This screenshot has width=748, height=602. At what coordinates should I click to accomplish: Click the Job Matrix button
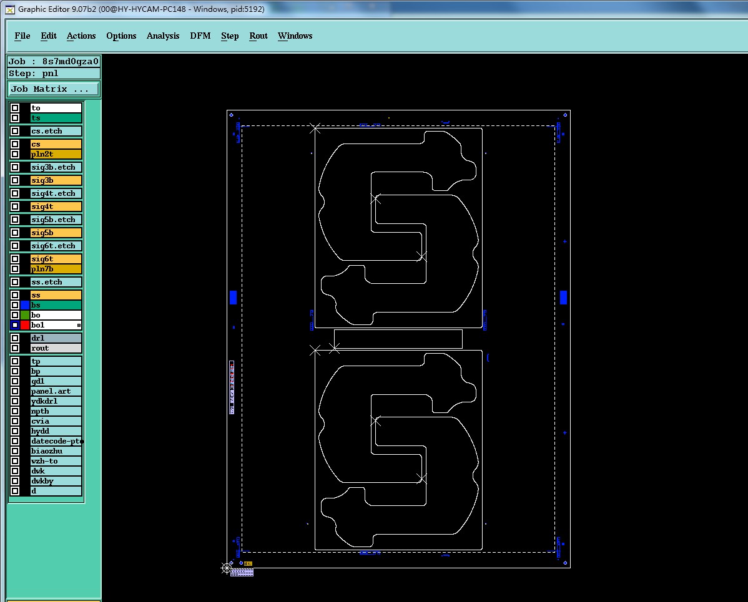tap(54, 89)
